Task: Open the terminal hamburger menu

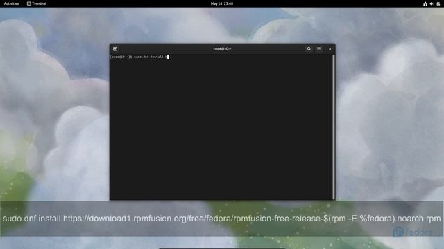Action: (319, 49)
